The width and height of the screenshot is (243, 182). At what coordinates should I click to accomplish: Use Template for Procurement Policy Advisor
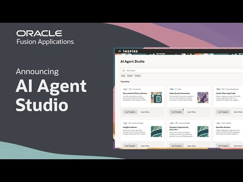(130, 112)
